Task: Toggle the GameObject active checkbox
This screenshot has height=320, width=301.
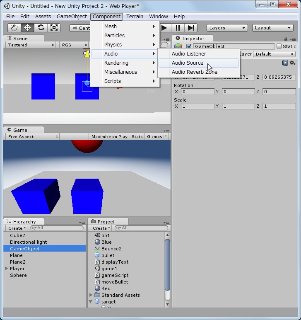Action: 189,46
